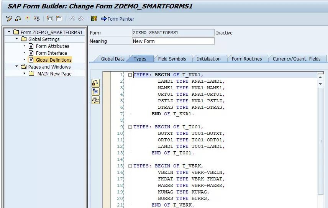The height and width of the screenshot is (208, 328).
Task: Click code line STRAS TYPE KNA1-STRAS
Action: coord(191,107)
